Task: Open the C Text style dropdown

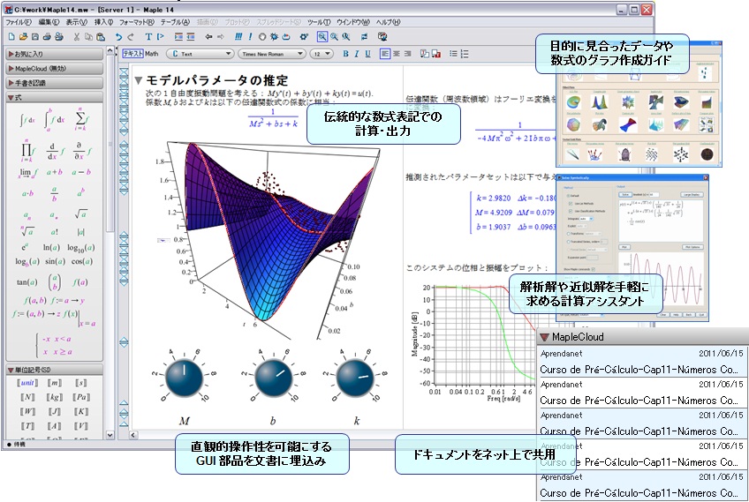Action: tap(200, 54)
